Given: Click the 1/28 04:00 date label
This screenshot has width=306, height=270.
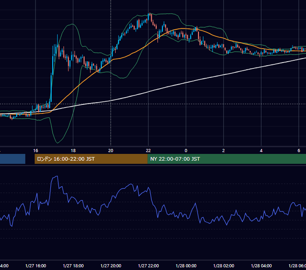Looking at the screenshot, I should pos(261,265).
